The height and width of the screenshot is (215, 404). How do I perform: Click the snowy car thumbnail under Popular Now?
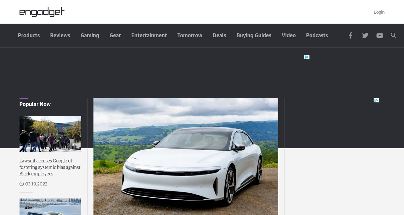pos(50,207)
